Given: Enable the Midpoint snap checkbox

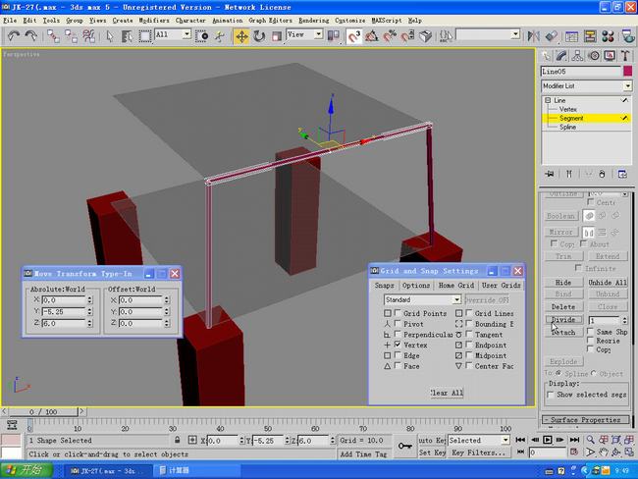Looking at the screenshot, I should [x=469, y=355].
